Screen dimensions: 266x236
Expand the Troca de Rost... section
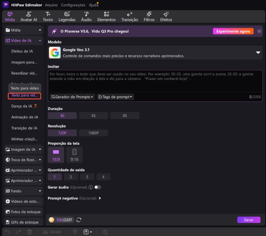tap(23, 160)
